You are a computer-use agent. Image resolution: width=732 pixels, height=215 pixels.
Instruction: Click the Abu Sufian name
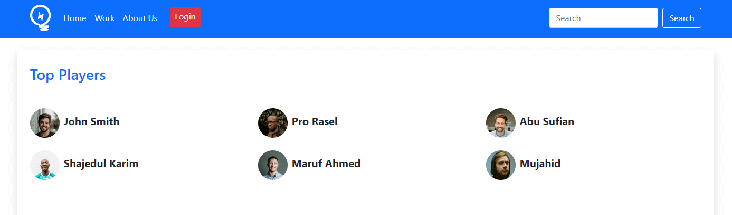(547, 122)
